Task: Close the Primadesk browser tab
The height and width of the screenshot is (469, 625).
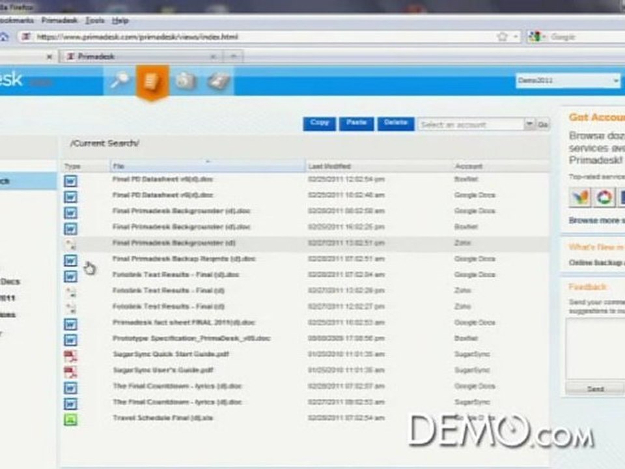Action: click(214, 57)
